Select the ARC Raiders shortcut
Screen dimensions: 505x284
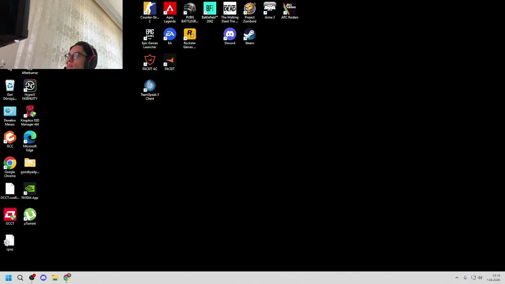tap(290, 11)
